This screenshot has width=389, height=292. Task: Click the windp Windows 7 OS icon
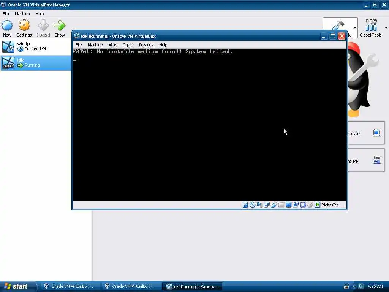coord(8,46)
